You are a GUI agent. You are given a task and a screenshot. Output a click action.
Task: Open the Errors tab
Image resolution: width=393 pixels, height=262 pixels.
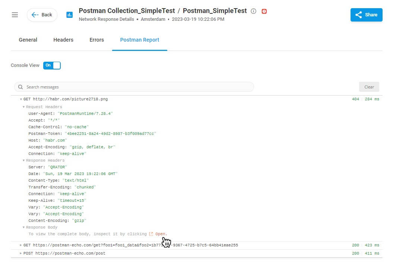click(97, 40)
